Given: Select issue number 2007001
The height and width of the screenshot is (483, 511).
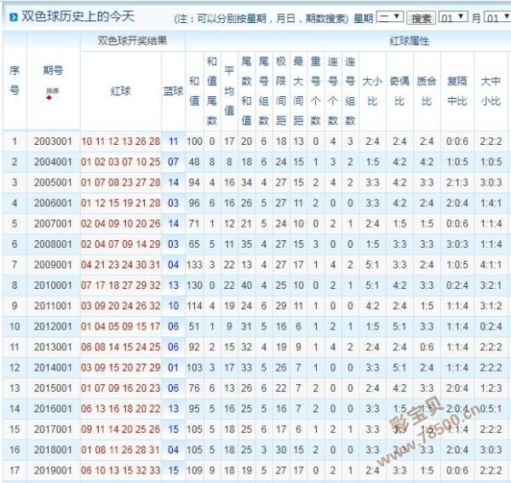Looking at the screenshot, I should click(x=53, y=223).
